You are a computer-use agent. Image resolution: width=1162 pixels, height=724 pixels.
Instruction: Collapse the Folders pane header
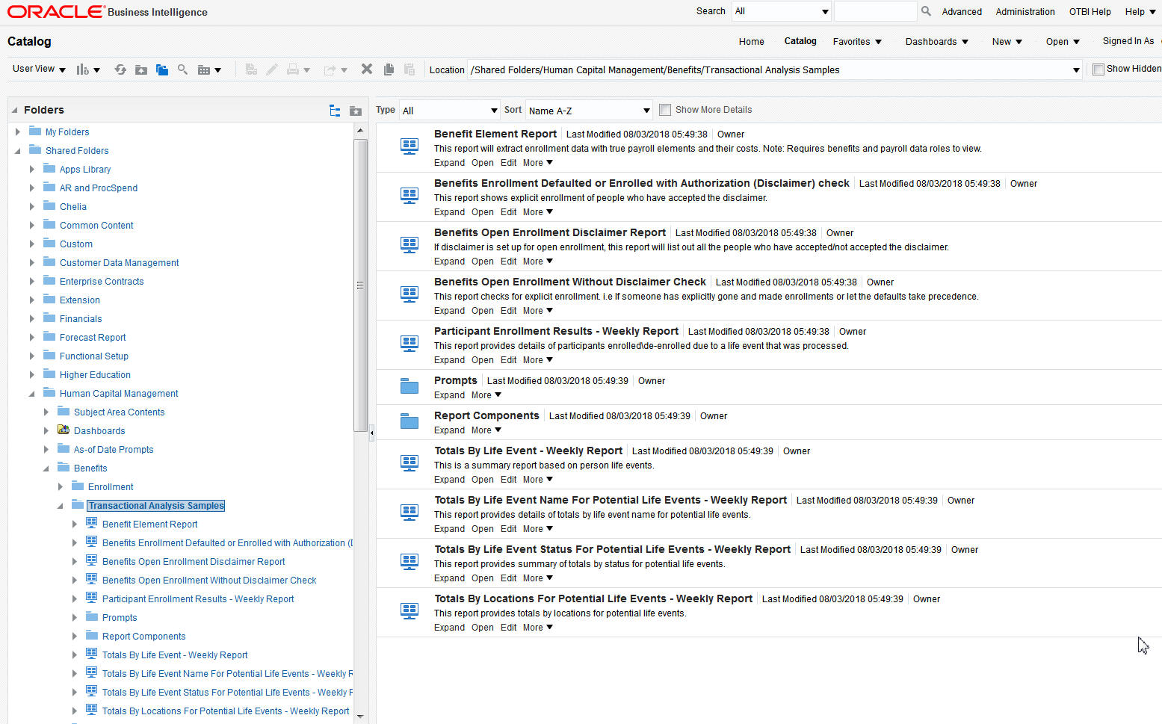[x=14, y=110]
